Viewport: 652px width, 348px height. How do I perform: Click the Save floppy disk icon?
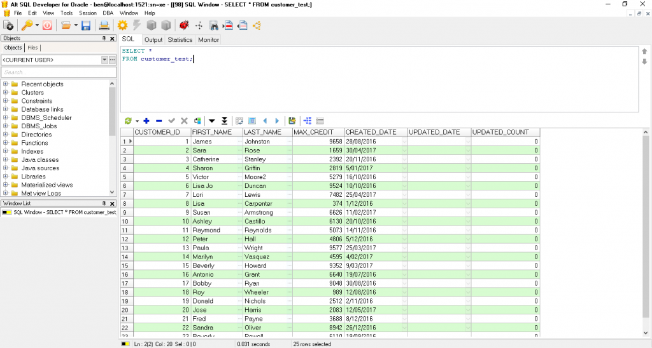point(86,25)
